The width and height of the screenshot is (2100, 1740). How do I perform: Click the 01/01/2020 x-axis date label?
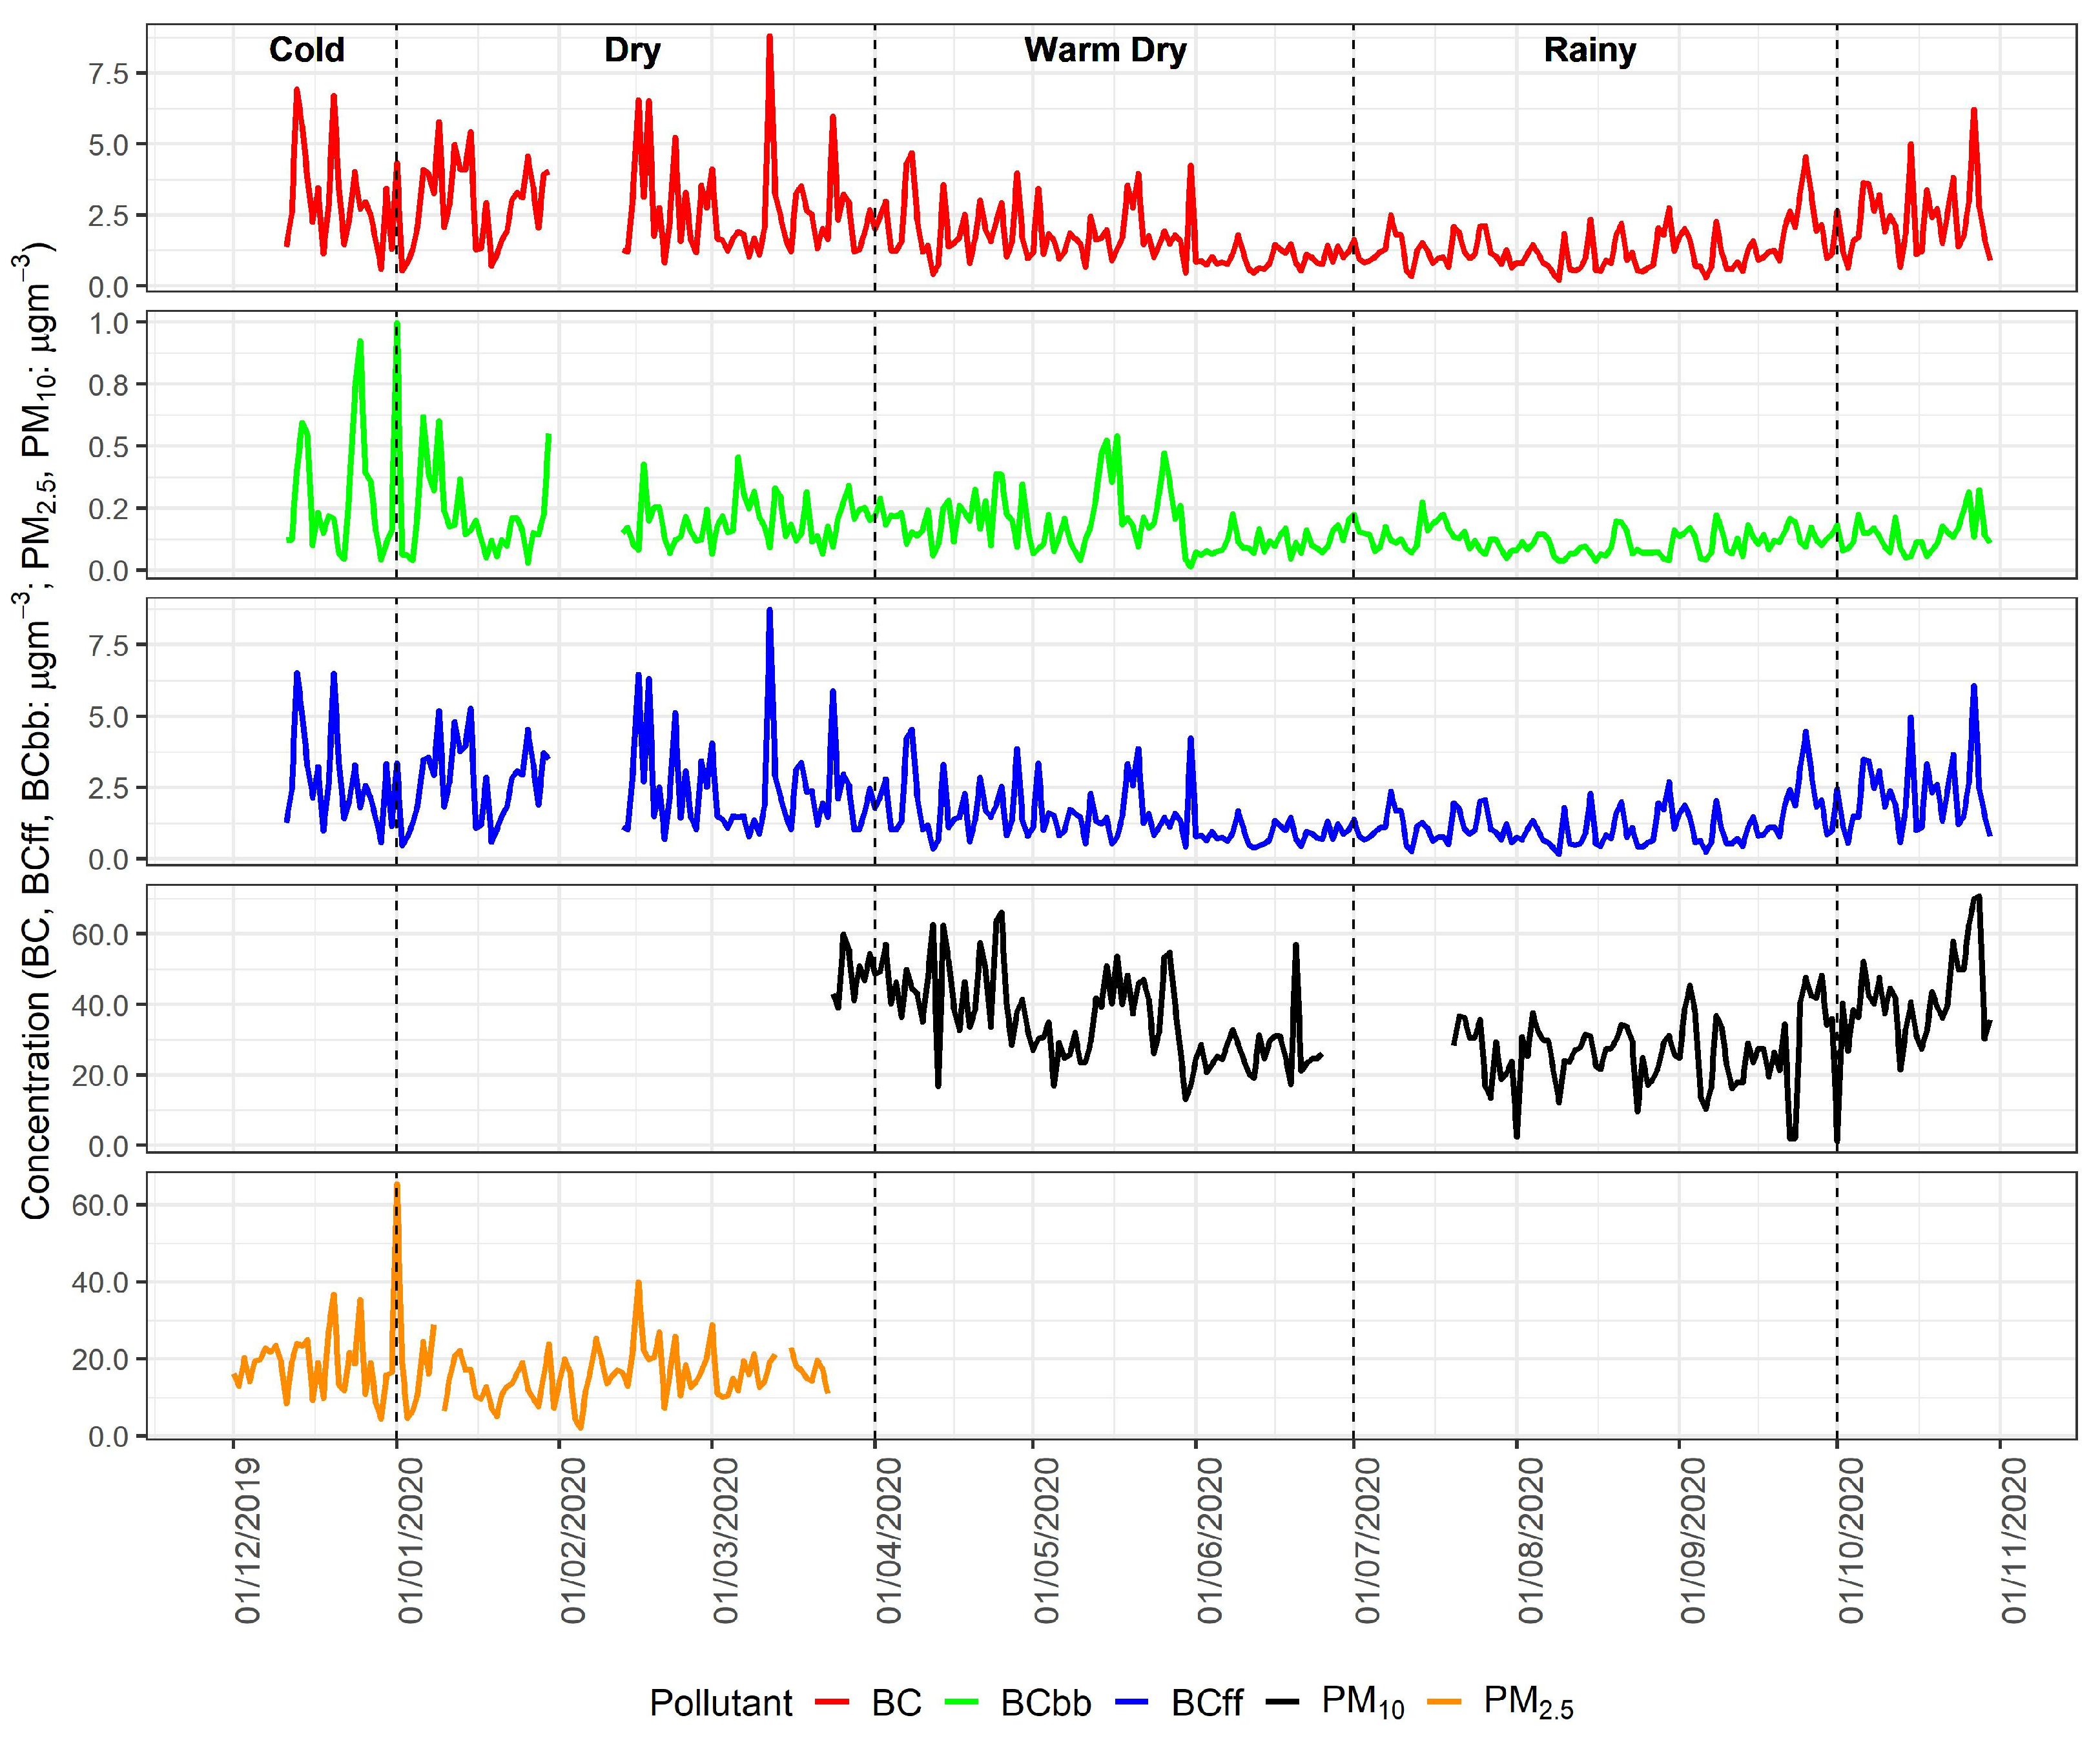point(410,1541)
